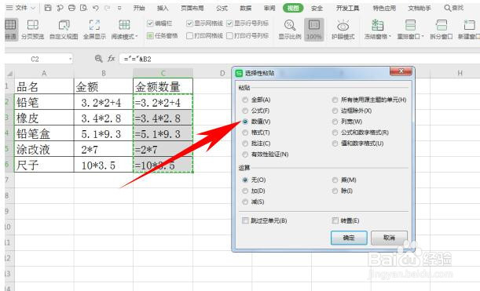Click New Window icon (新建窗口)
Viewport: 480px width, 291px height.
[469, 25]
